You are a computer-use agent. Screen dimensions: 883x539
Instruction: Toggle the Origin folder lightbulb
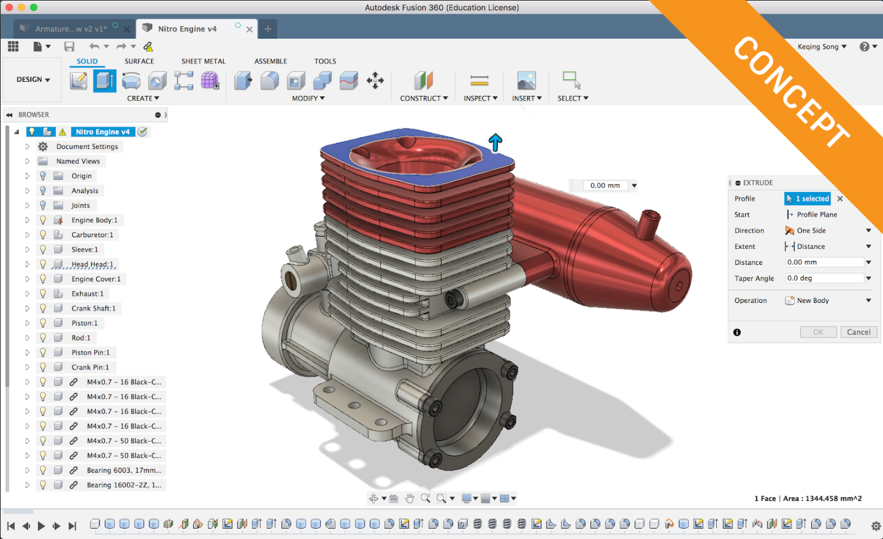tap(43, 176)
